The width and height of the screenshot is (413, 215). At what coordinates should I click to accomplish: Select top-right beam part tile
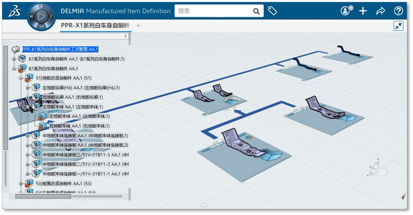tap(348, 56)
